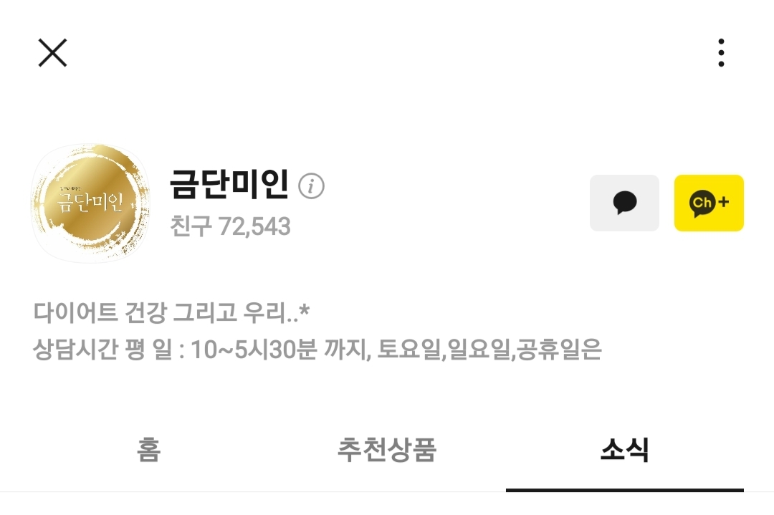Screen dimensions: 774x515
Task: Click the calligraphy text inside the gold logo
Action: [90, 201]
